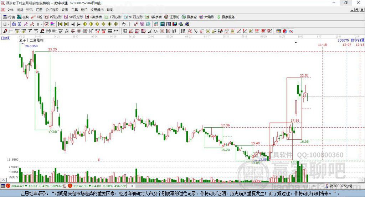Click the Shanghai index 沪 status icon
The width and height of the screenshot is (365, 197).
tap(8, 186)
